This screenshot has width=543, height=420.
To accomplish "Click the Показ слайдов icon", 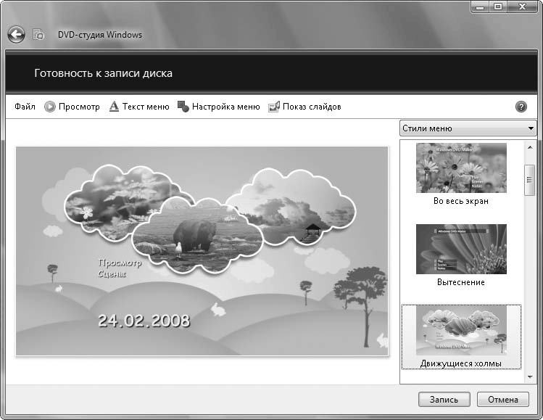I will pos(274,107).
